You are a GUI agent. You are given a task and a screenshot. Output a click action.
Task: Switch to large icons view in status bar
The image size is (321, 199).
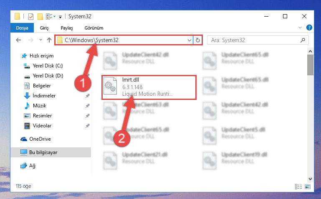click(308, 187)
